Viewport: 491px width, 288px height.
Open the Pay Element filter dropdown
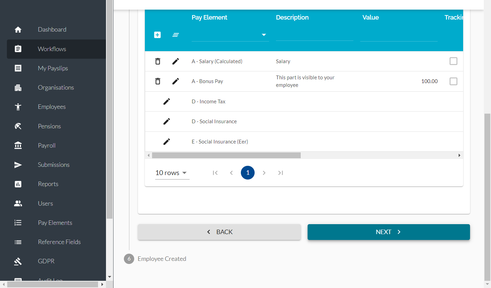230,35
